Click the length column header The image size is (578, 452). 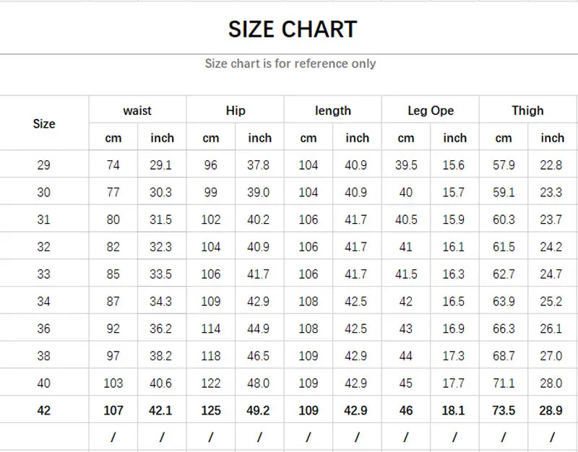point(333,110)
